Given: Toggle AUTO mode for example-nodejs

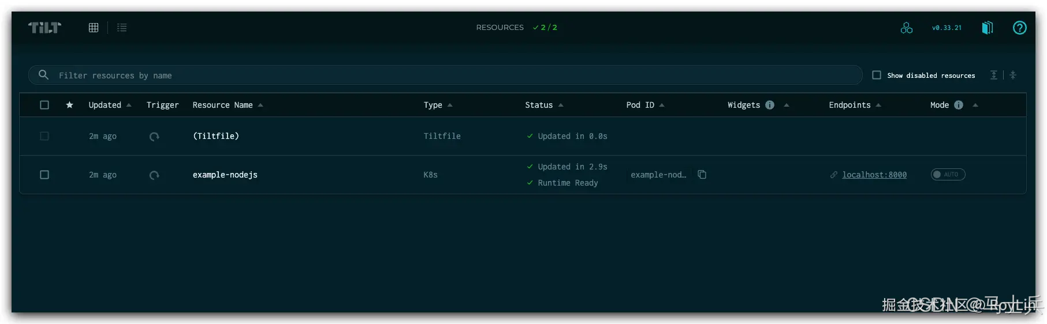Looking at the screenshot, I should [948, 174].
